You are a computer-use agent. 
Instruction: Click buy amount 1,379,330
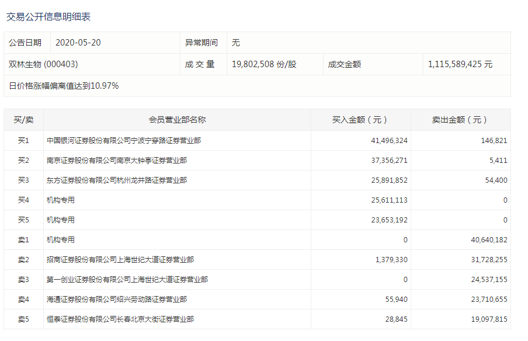[x=391, y=259]
